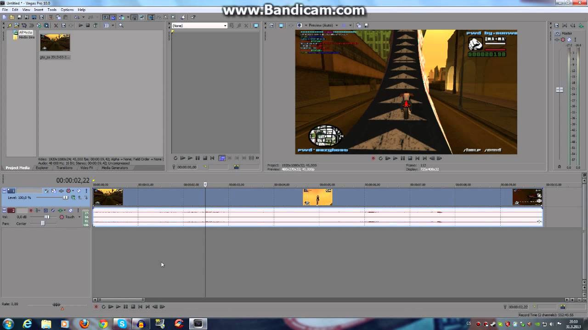Click audio track Vol slider
Image resolution: width=588 pixels, height=330 pixels.
[47, 217]
